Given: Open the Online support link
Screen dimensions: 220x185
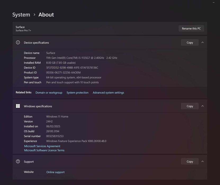Looking at the screenshot, I should pos(56,172).
